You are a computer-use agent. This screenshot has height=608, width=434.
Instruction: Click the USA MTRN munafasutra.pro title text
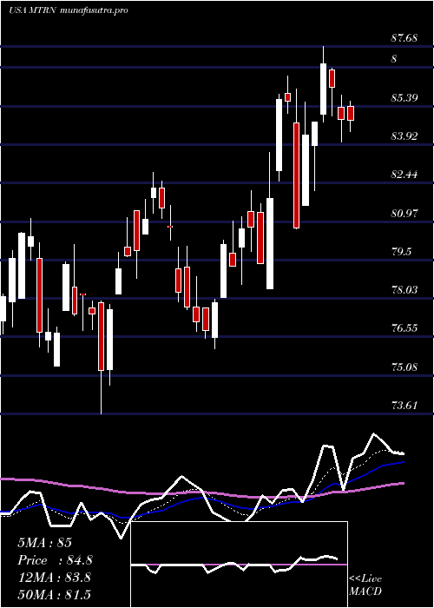pos(69,10)
